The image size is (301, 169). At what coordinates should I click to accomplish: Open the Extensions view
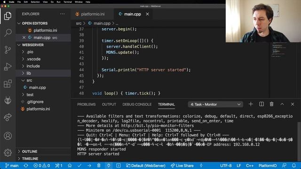(x=8, y=84)
